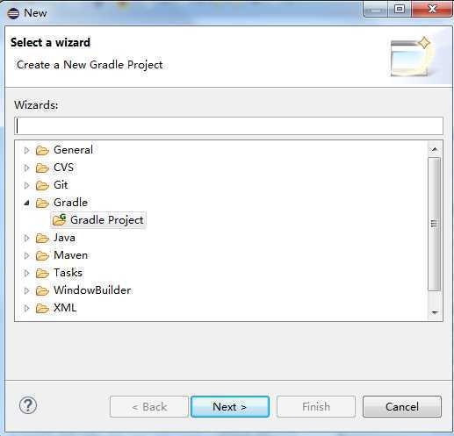Click the Gradle folder icon
The height and width of the screenshot is (436, 454).
click(x=42, y=203)
